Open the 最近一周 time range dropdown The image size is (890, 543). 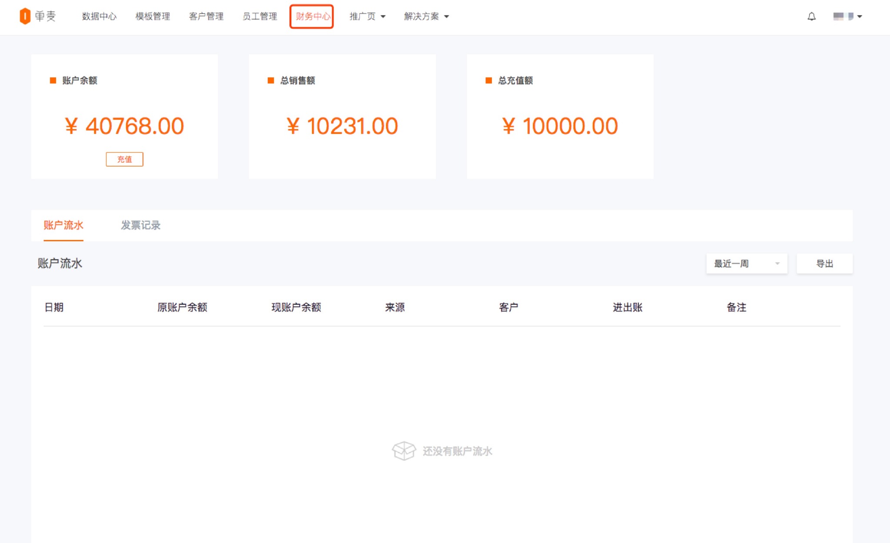(747, 263)
